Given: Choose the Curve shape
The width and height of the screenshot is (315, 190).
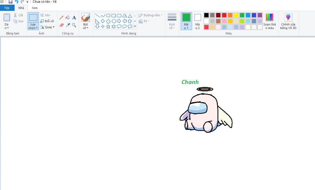Looking at the screenshot, I should [103, 16].
